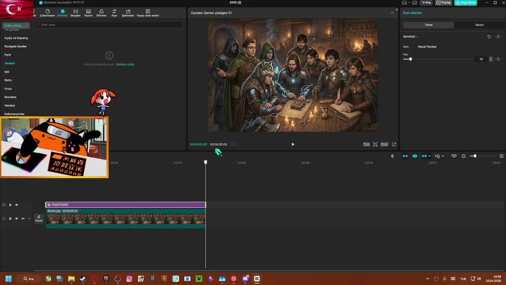Click the effect search field
The image size is (506, 285).
point(110,25)
